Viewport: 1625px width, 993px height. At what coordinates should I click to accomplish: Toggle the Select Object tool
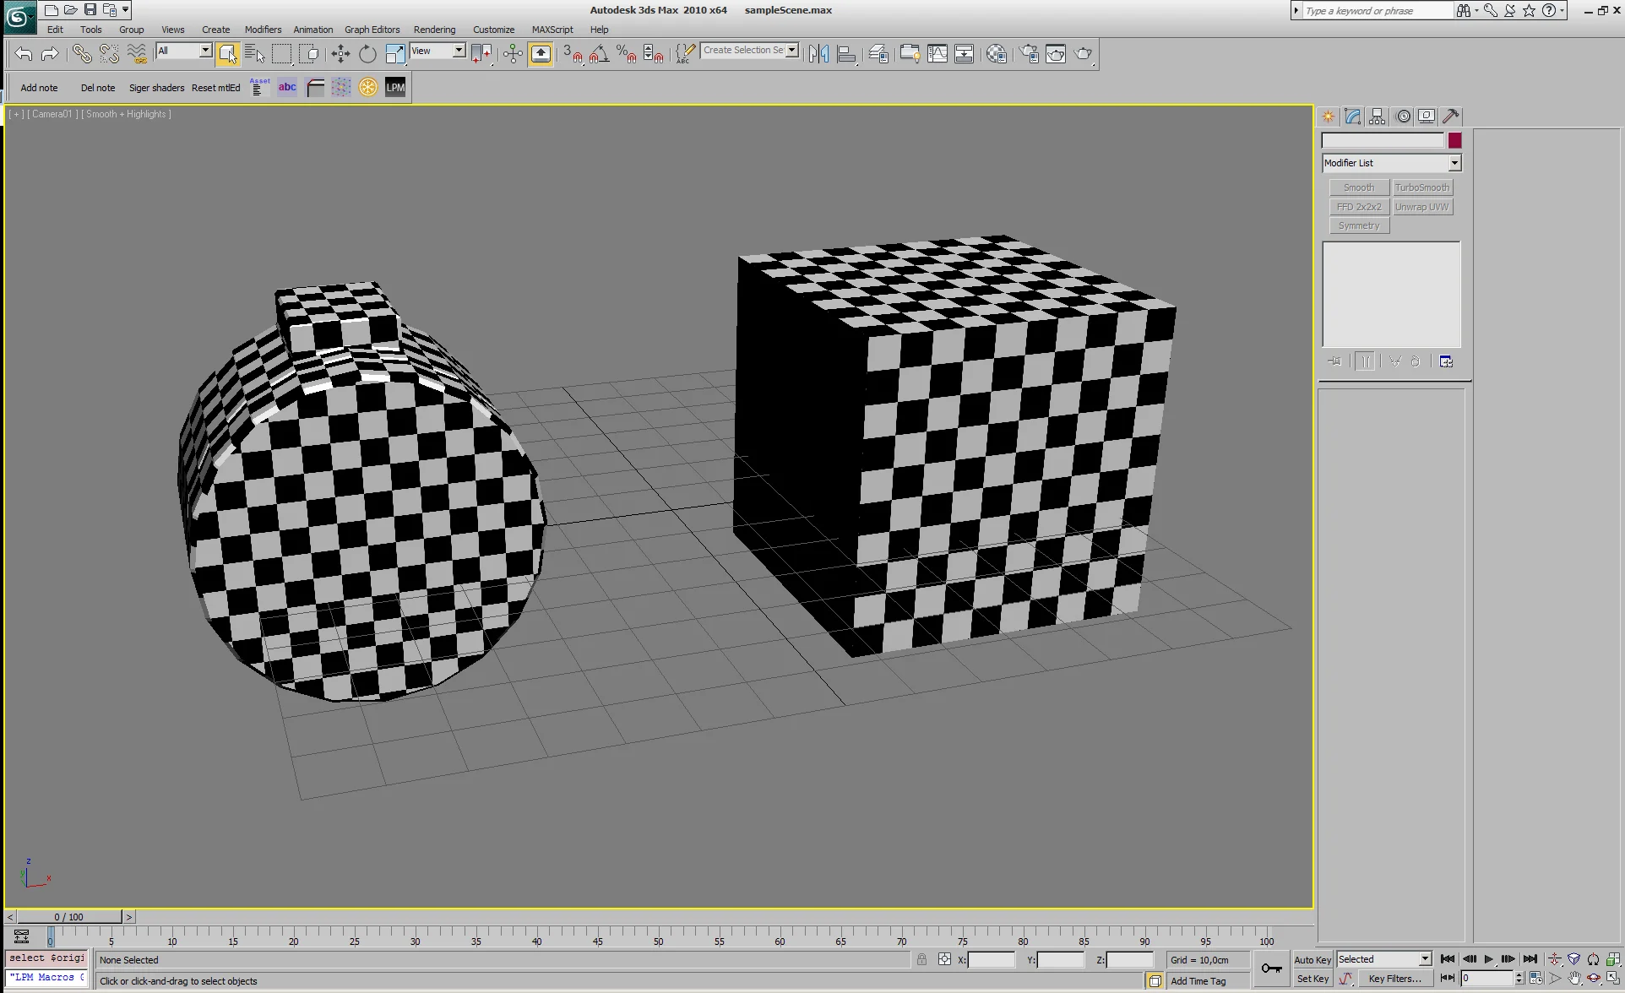227,54
